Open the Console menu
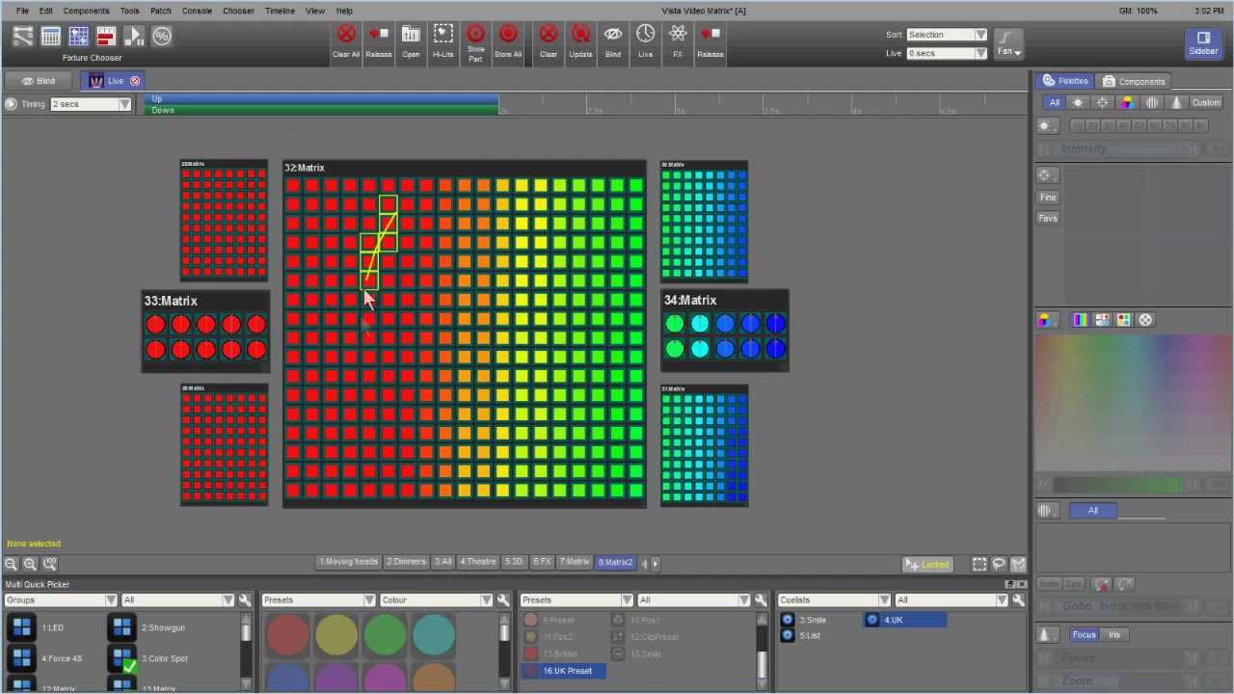This screenshot has height=694, width=1234. tap(197, 11)
